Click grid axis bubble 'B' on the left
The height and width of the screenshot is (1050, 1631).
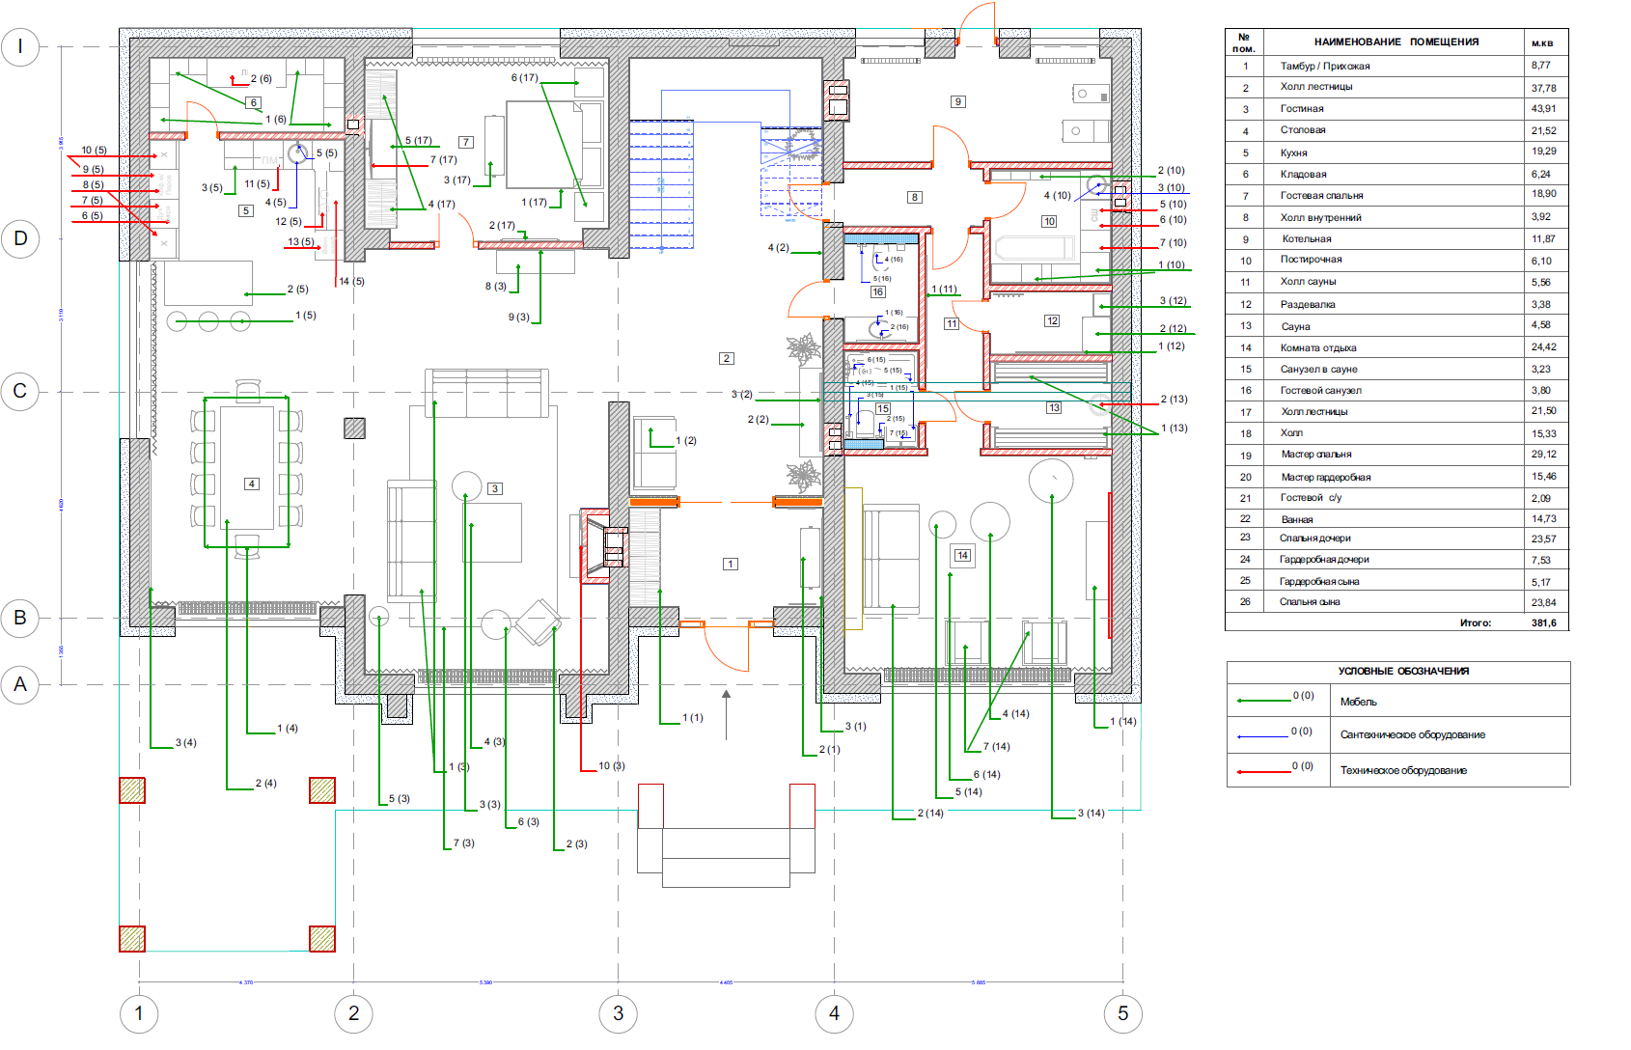tap(20, 619)
